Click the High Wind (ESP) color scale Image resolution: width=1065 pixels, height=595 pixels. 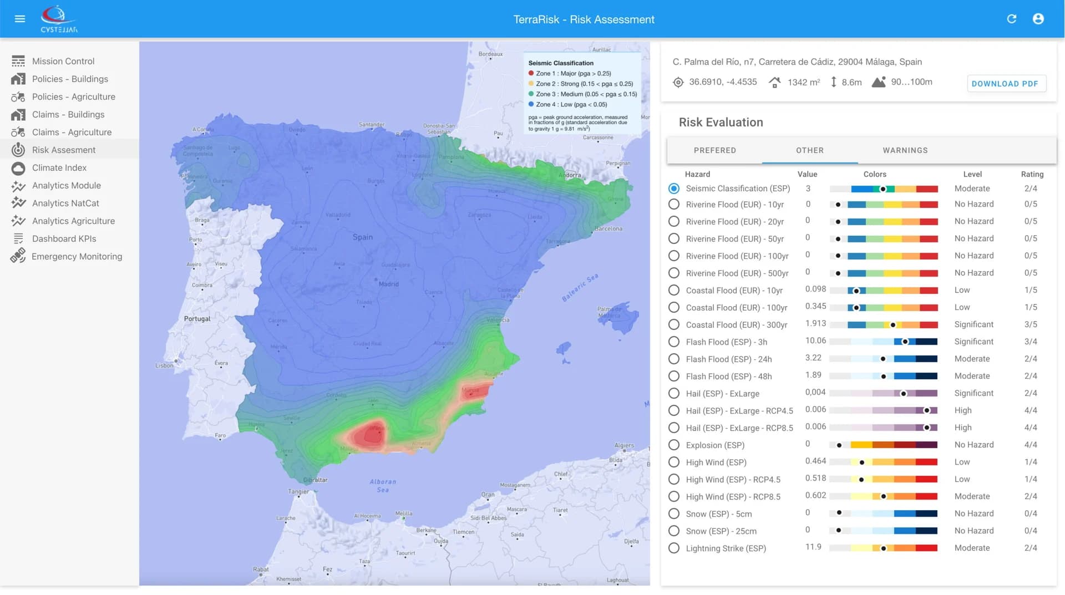[884, 462]
